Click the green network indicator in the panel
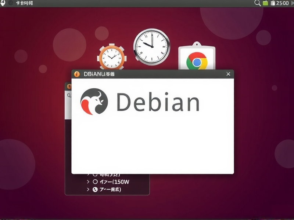The image size is (294, 220). (x=265, y=3)
